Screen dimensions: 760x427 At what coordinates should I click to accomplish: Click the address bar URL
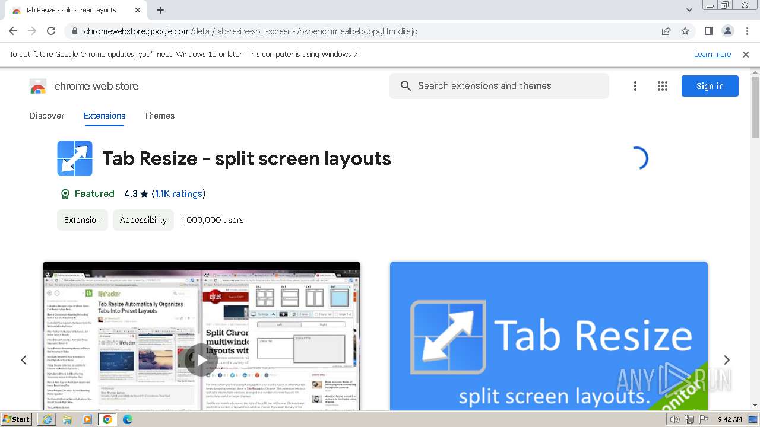coord(251,31)
